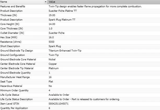Viewport: 160px width, 110px height.
Task: Select the 5000 value cell
Action: click(x=52, y=42)
